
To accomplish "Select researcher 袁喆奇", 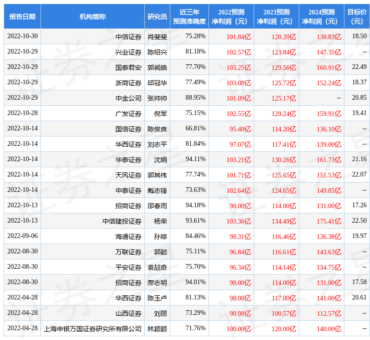I will tap(157, 267).
